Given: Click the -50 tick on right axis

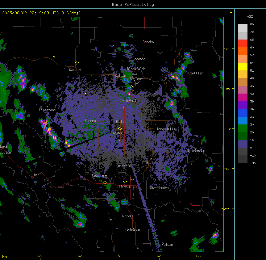Looking at the screenshot, I should pyautogui.click(x=227, y=169).
